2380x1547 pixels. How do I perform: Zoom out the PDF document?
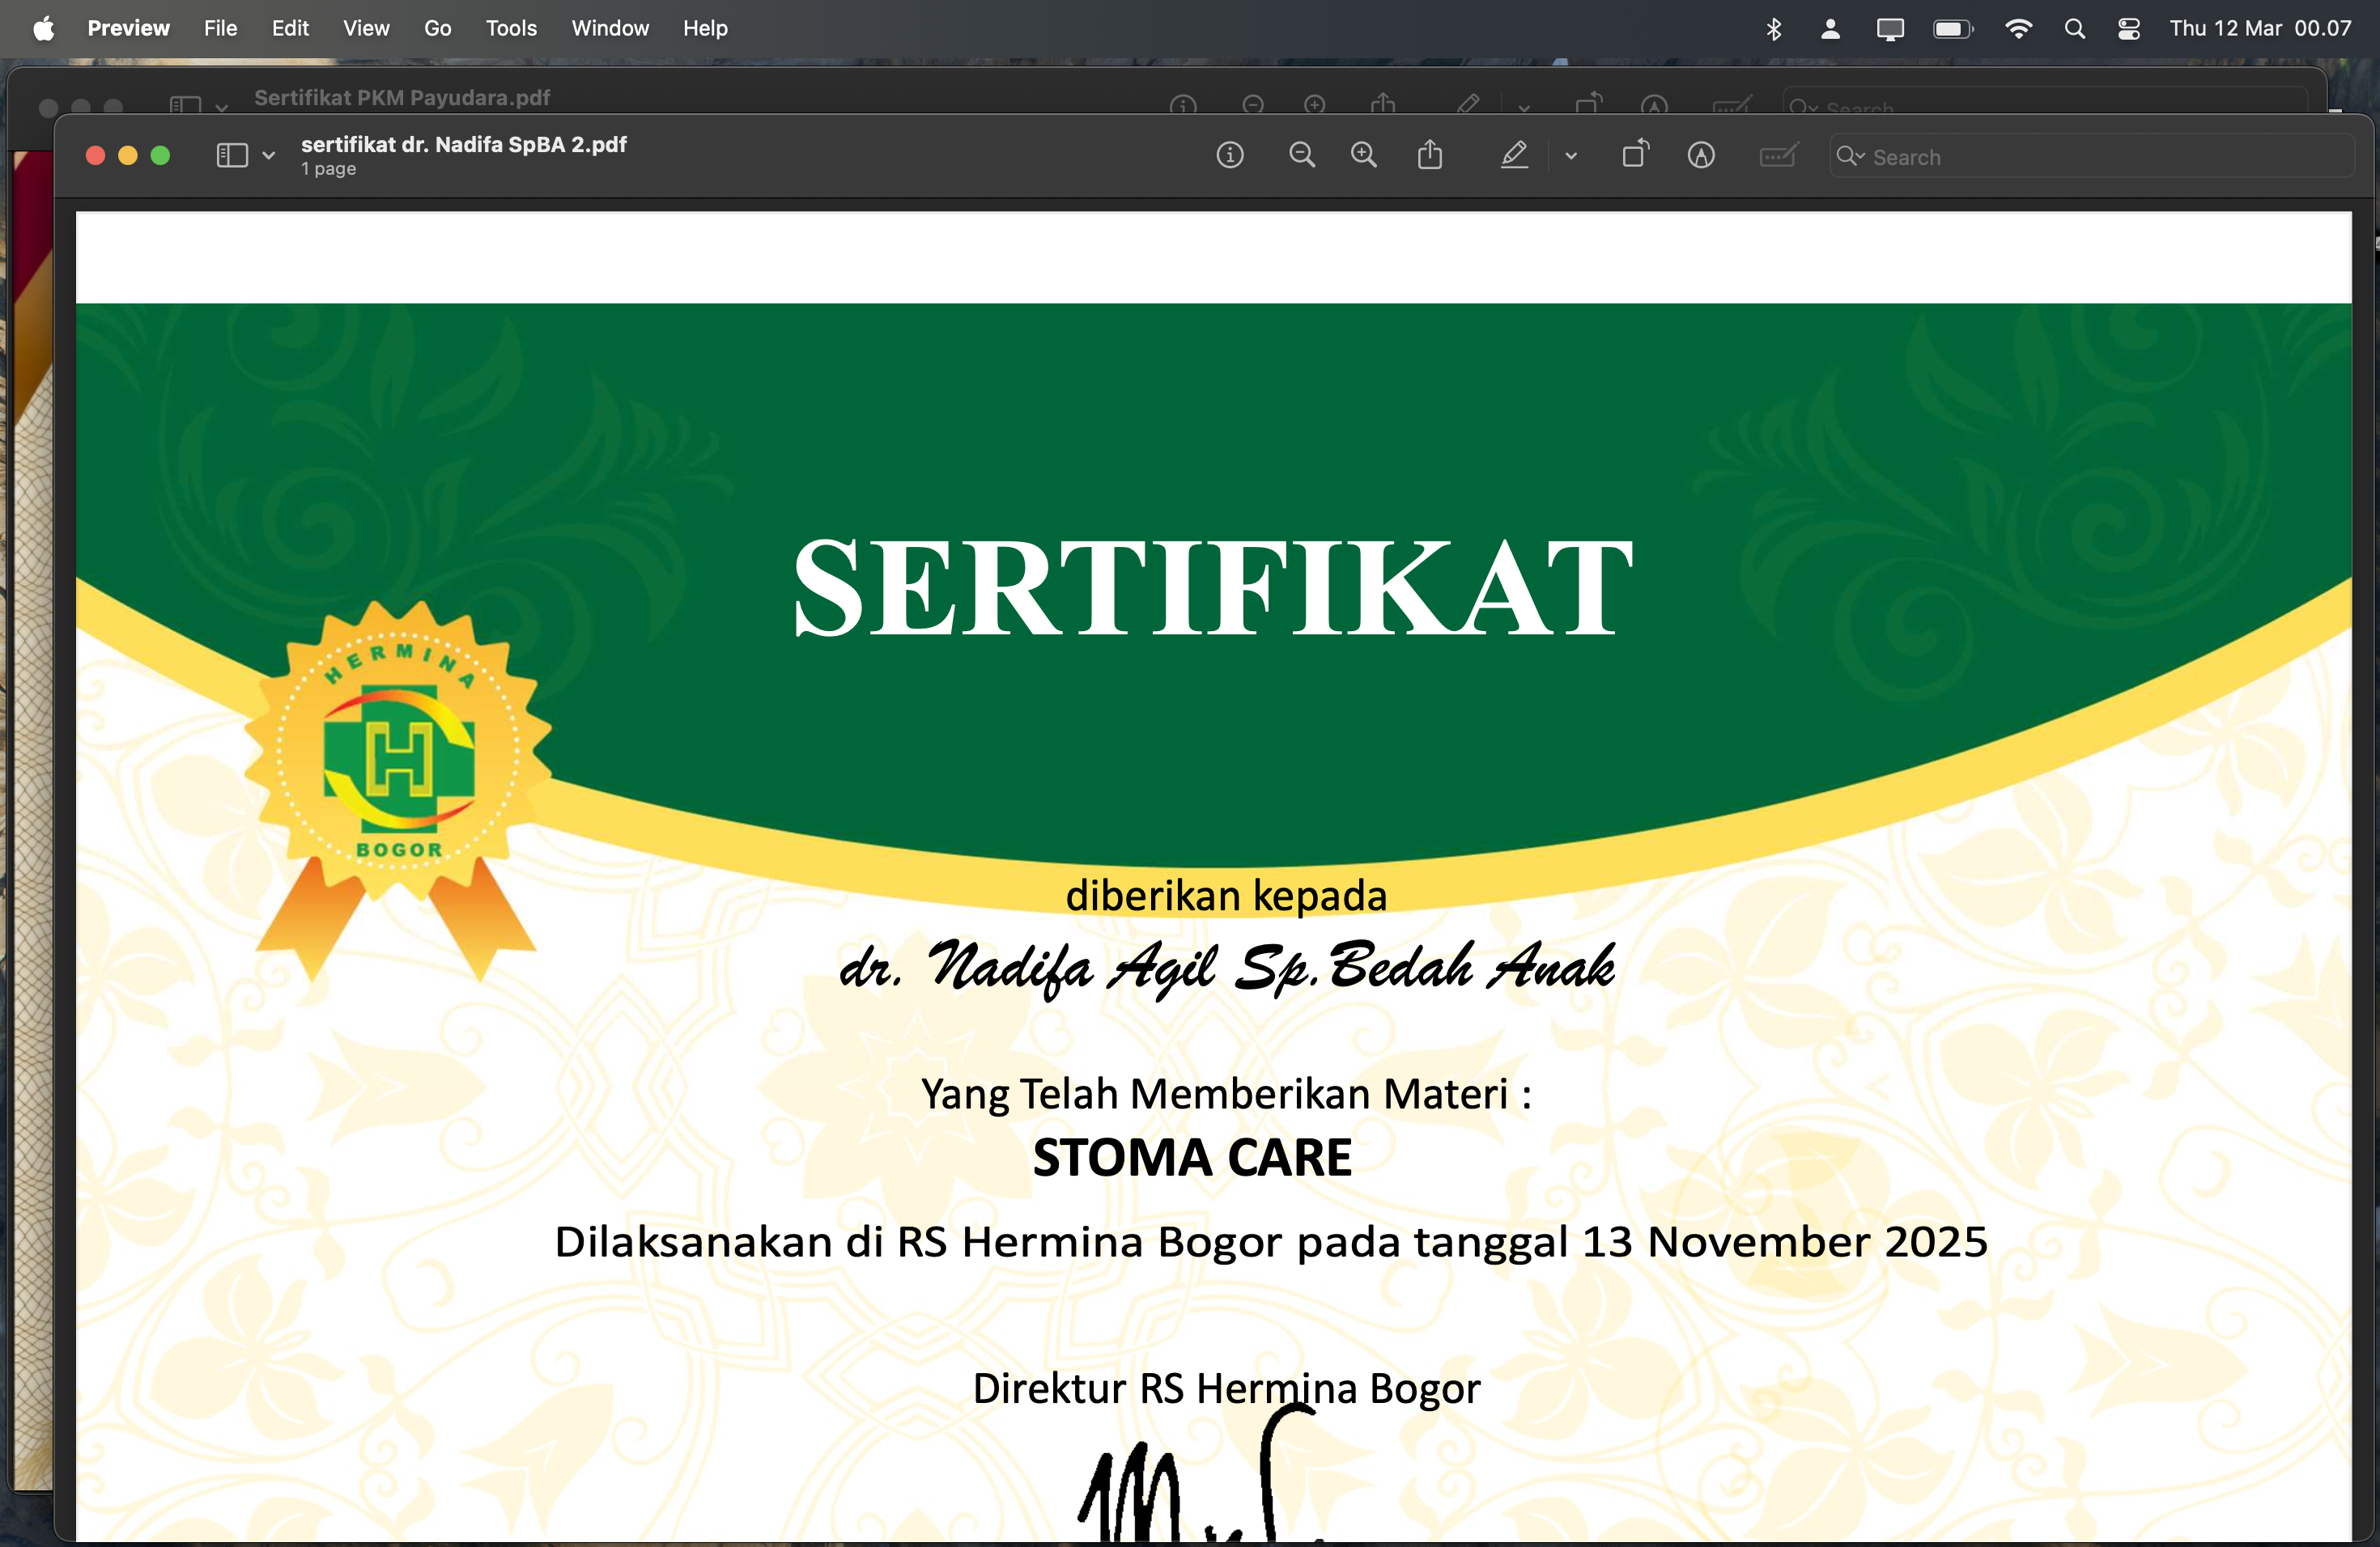pos(1301,155)
